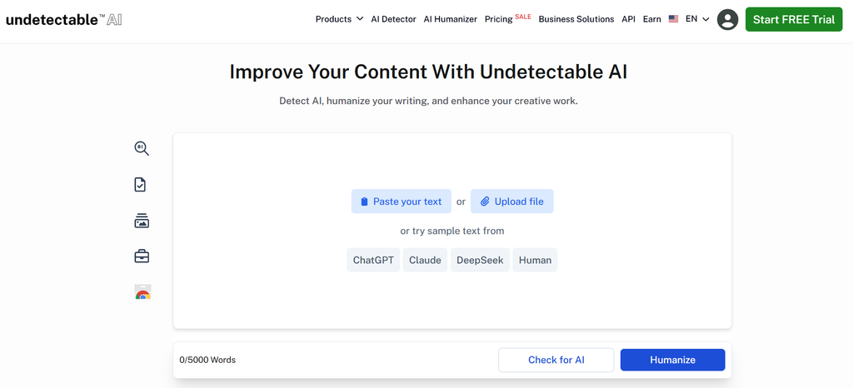Click the Check for AI button
Viewport: 853px width, 388px height.
556,360
